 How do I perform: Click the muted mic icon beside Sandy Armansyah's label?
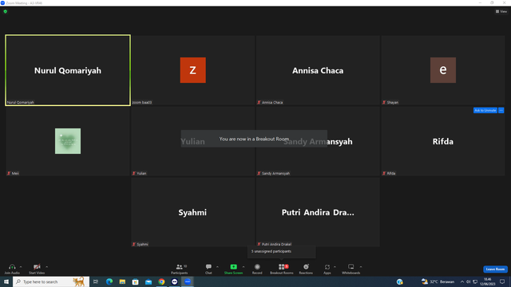pyautogui.click(x=259, y=173)
